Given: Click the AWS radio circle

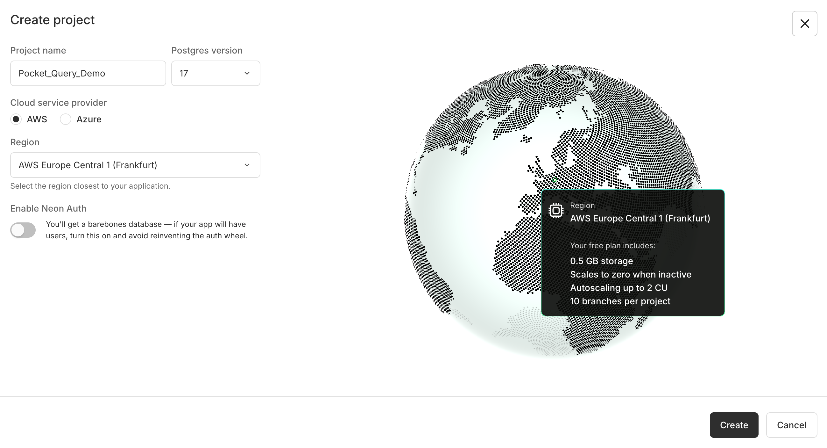Looking at the screenshot, I should [x=16, y=119].
